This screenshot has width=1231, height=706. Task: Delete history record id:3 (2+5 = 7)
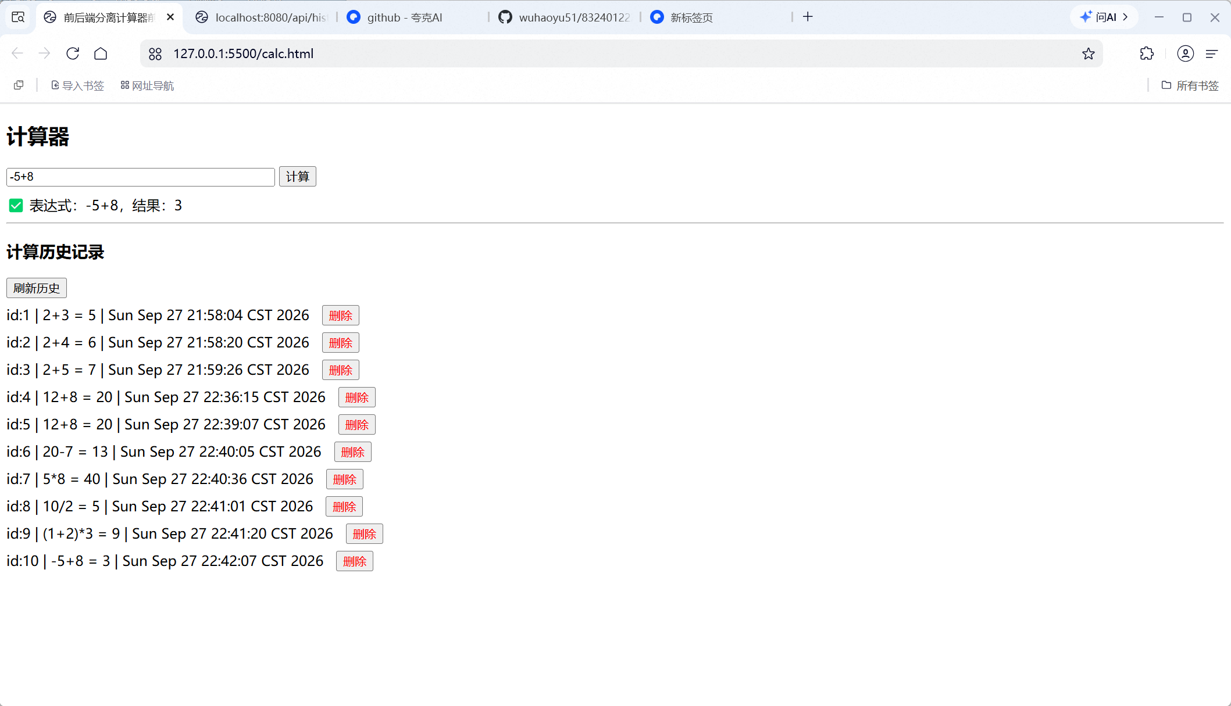coord(341,370)
